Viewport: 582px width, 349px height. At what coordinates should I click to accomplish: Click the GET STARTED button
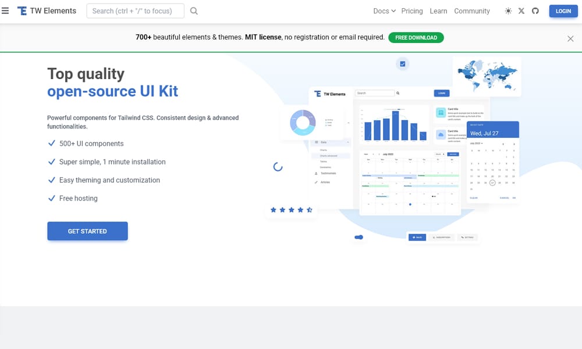pos(87,231)
